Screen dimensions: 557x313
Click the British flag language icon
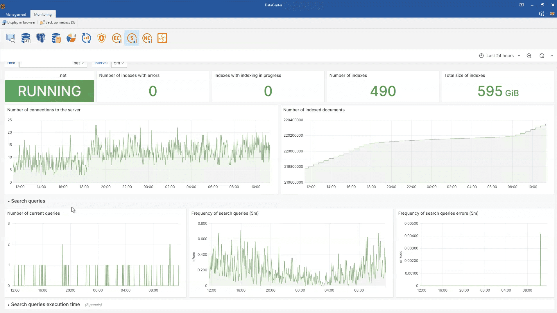(552, 14)
